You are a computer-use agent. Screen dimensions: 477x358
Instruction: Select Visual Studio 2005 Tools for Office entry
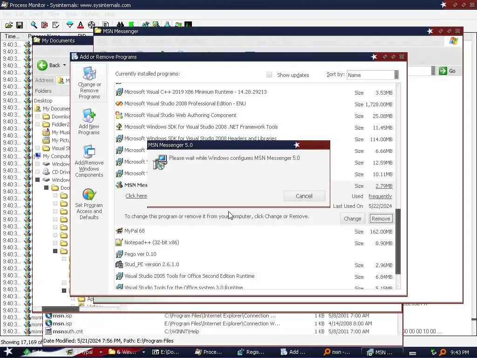[x=189, y=276]
